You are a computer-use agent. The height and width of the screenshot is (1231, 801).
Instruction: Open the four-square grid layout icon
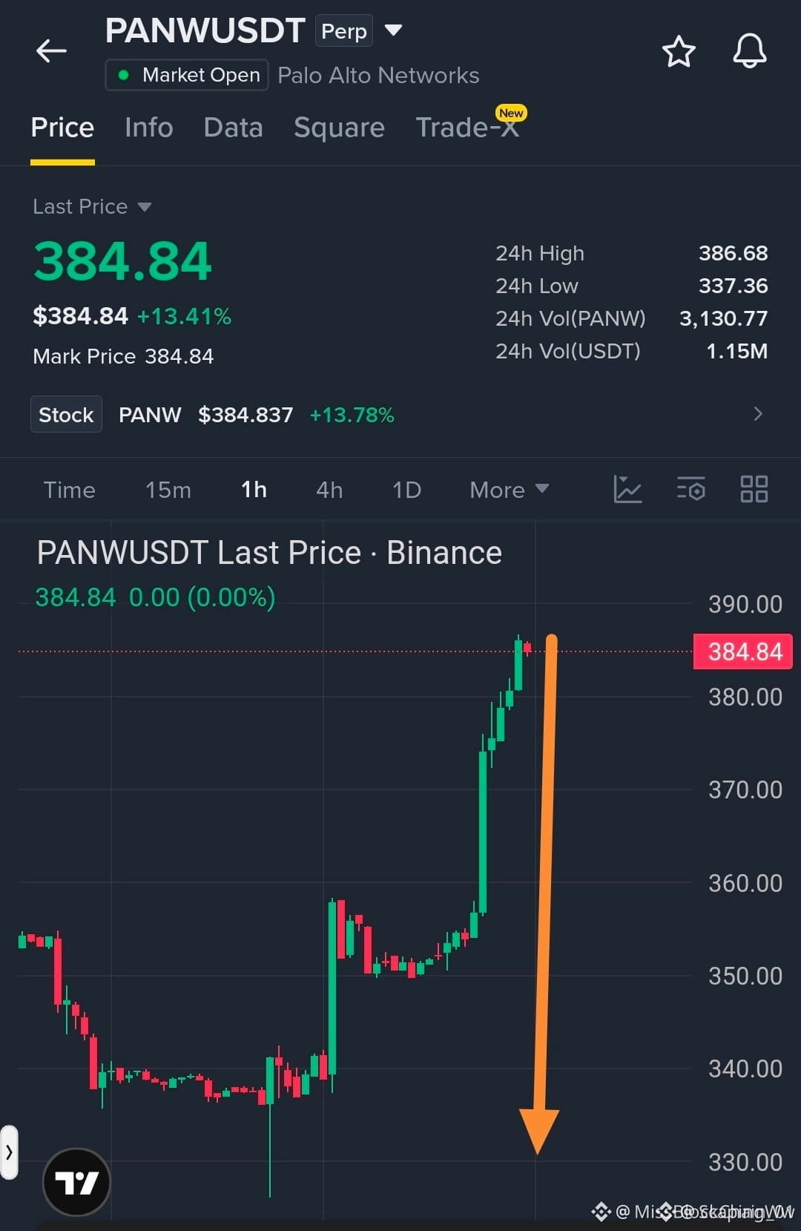[754, 490]
